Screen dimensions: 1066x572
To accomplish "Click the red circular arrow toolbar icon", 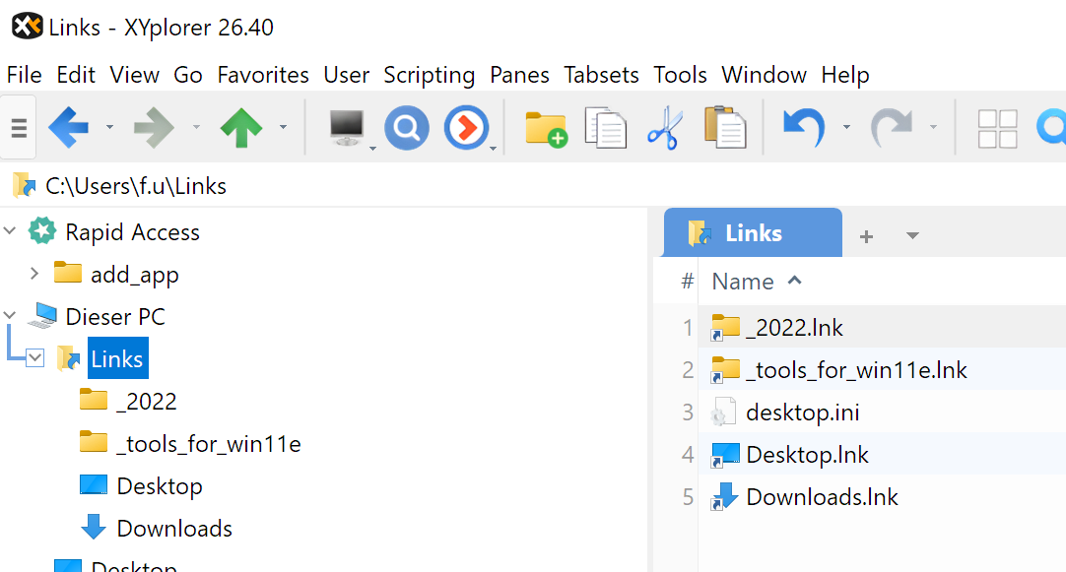I will [x=465, y=128].
